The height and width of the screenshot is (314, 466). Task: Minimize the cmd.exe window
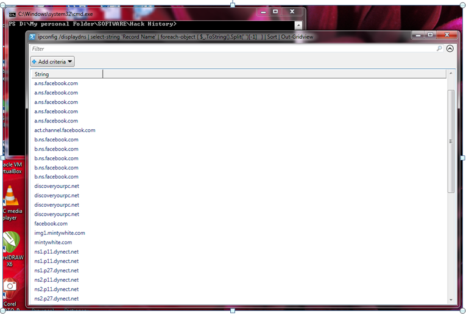(263, 12)
